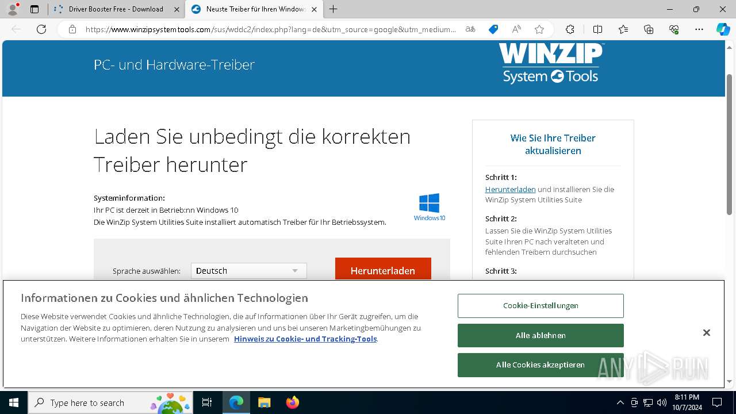The image size is (736, 414).
Task: Open the tab actions menu icon
Action: [x=34, y=9]
